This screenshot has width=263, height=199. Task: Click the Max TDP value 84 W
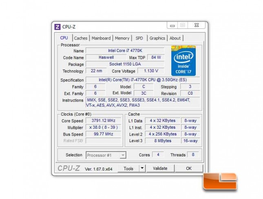[156, 57]
